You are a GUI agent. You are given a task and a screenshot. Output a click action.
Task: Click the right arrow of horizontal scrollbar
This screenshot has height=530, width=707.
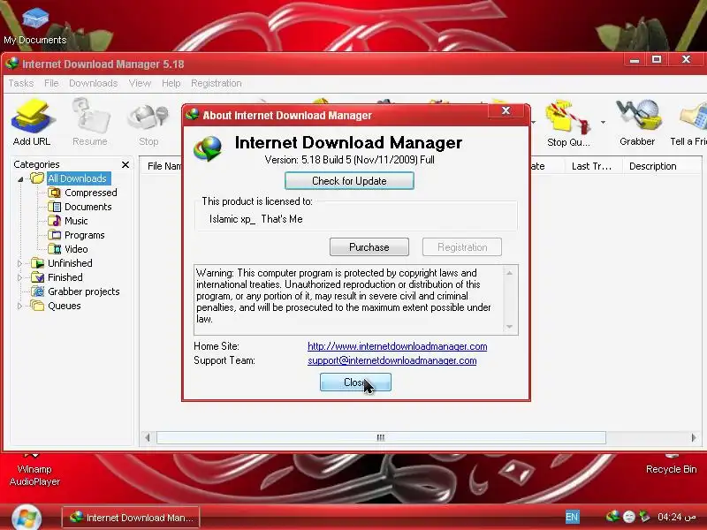(694, 437)
